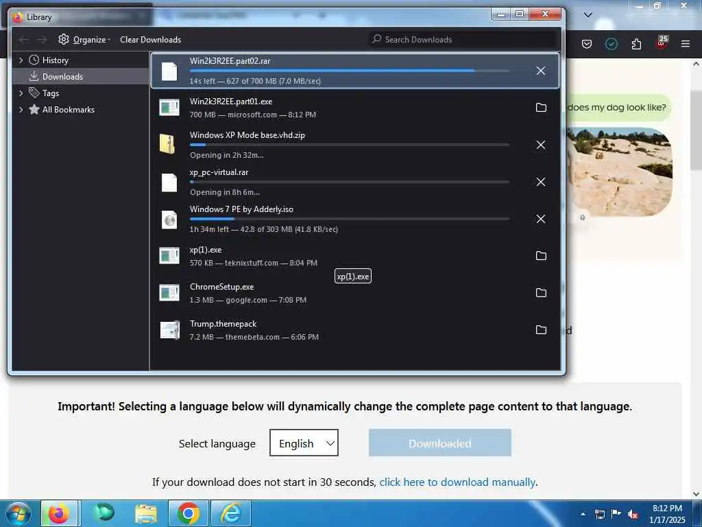Click the Clear Downloads button
The width and height of the screenshot is (702, 527).
tap(150, 40)
